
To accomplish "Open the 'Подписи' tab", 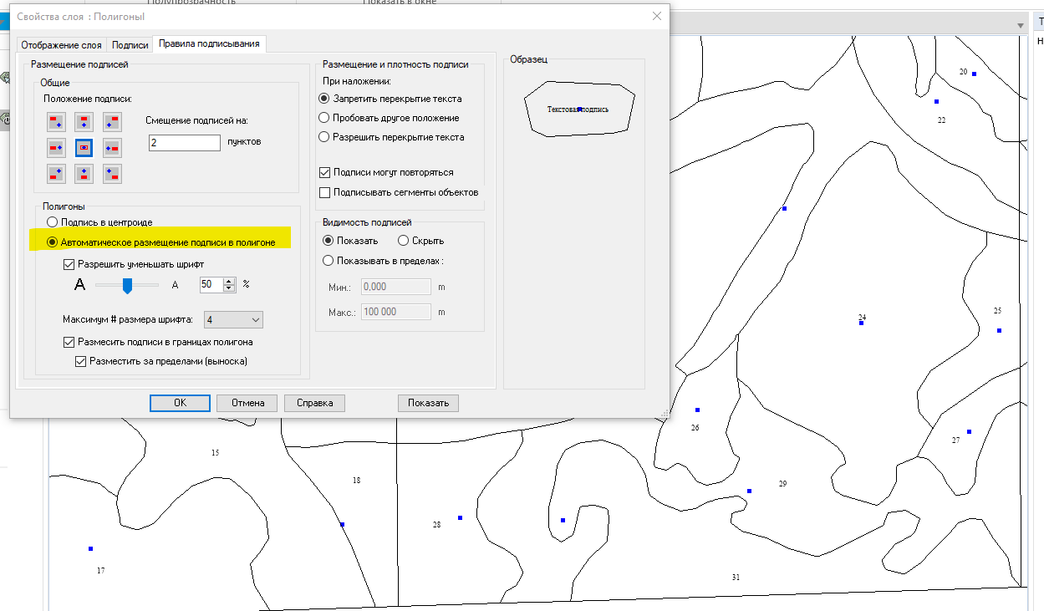I will click(130, 44).
